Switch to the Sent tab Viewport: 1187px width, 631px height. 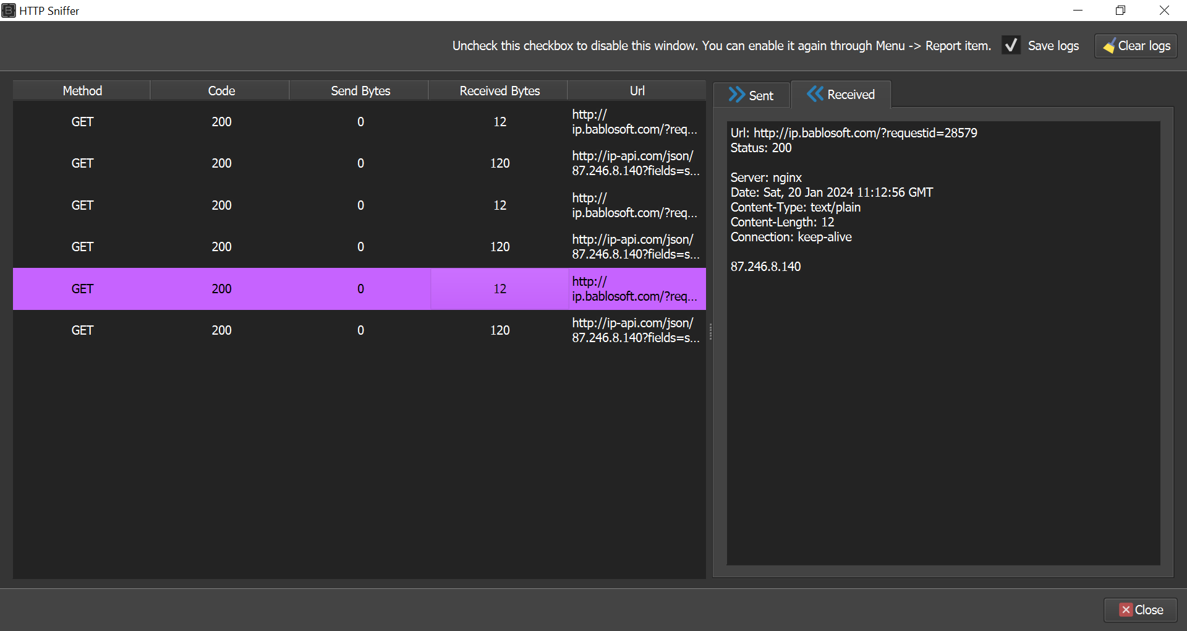[752, 95]
